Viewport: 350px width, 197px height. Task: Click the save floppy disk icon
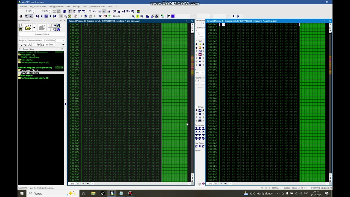tap(21, 29)
